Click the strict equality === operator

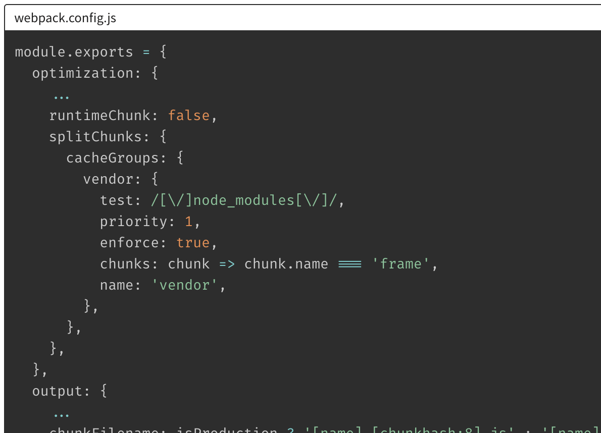[349, 264]
